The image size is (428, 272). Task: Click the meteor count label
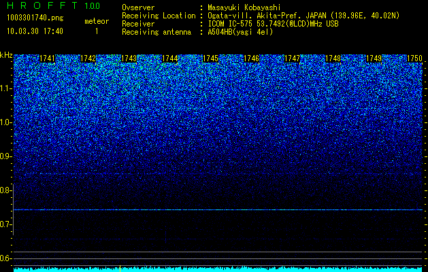97,21
